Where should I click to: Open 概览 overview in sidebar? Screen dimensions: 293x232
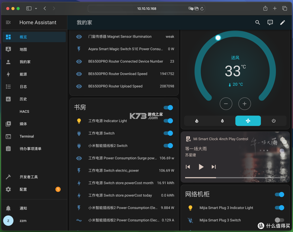(x=34, y=37)
